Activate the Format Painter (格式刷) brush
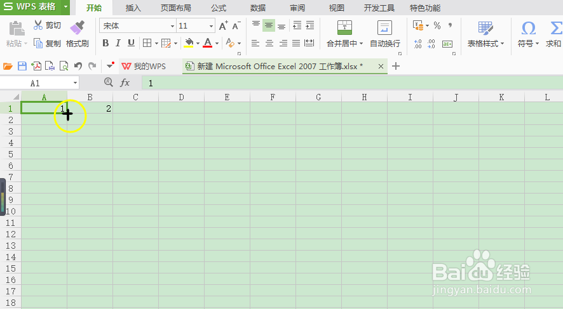 [x=77, y=34]
